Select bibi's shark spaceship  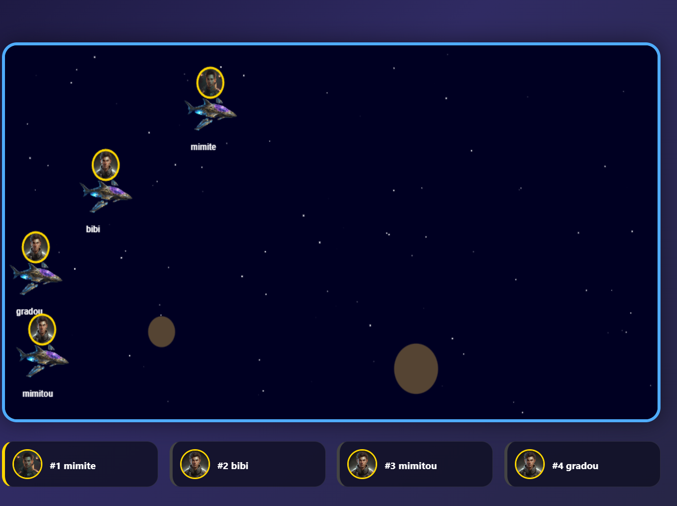[x=106, y=195]
